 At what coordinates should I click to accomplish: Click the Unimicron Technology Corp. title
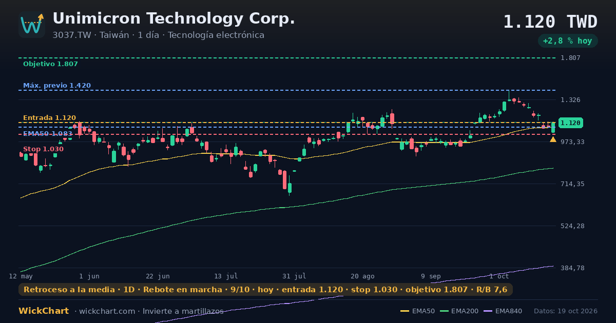(x=174, y=19)
